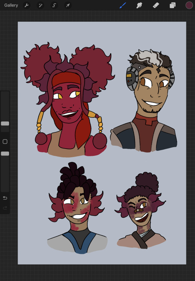The width and height of the screenshot is (195, 281).
Task: Undo the last stroke
Action: (x=5, y=198)
